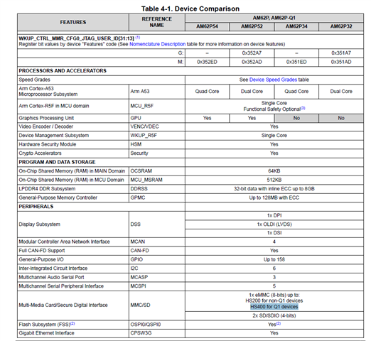Click footnote (3) after Functional Safety Optional
This screenshot has height=341, width=371.
tap(303, 108)
